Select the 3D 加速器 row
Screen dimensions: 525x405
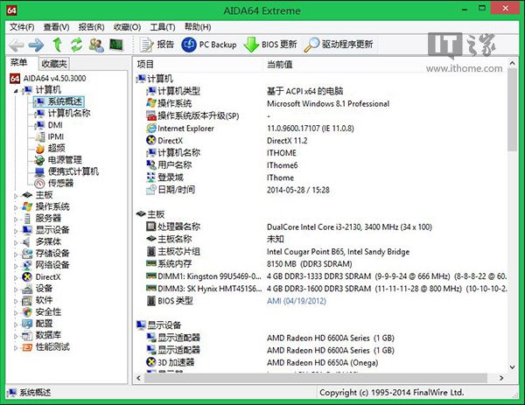point(321,362)
